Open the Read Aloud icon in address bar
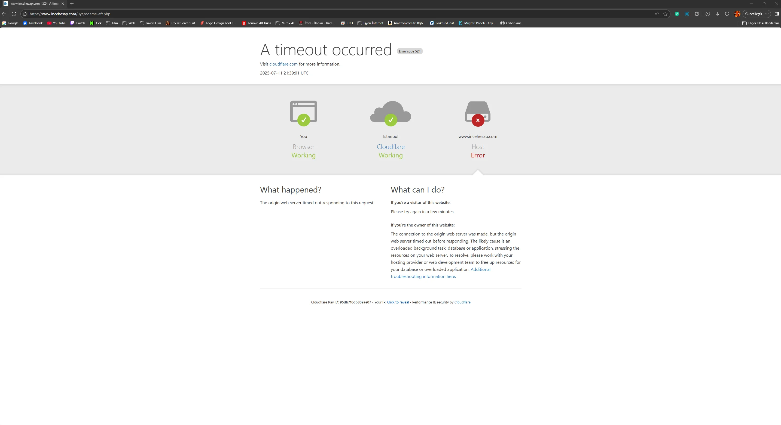 pyautogui.click(x=656, y=14)
